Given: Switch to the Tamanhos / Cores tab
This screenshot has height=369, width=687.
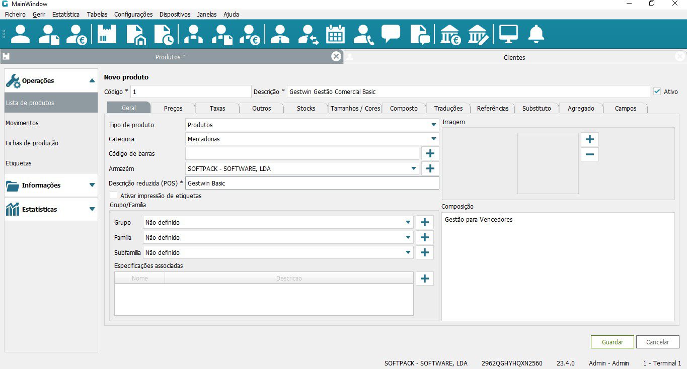Looking at the screenshot, I should [355, 108].
